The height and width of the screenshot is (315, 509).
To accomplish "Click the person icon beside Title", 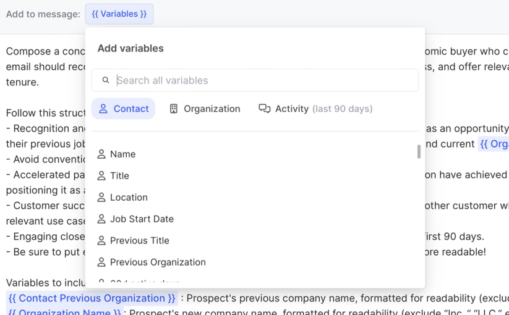I will click(x=101, y=175).
